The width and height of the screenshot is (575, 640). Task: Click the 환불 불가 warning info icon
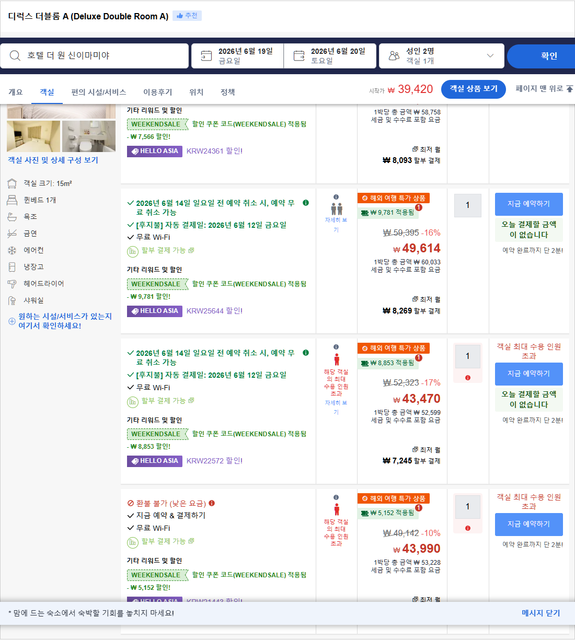[x=212, y=503]
